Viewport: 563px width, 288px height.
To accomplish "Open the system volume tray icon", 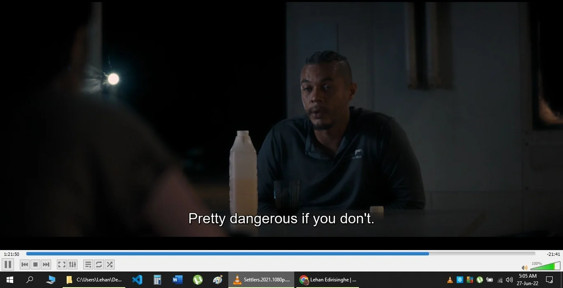I will pyautogui.click(x=509, y=280).
